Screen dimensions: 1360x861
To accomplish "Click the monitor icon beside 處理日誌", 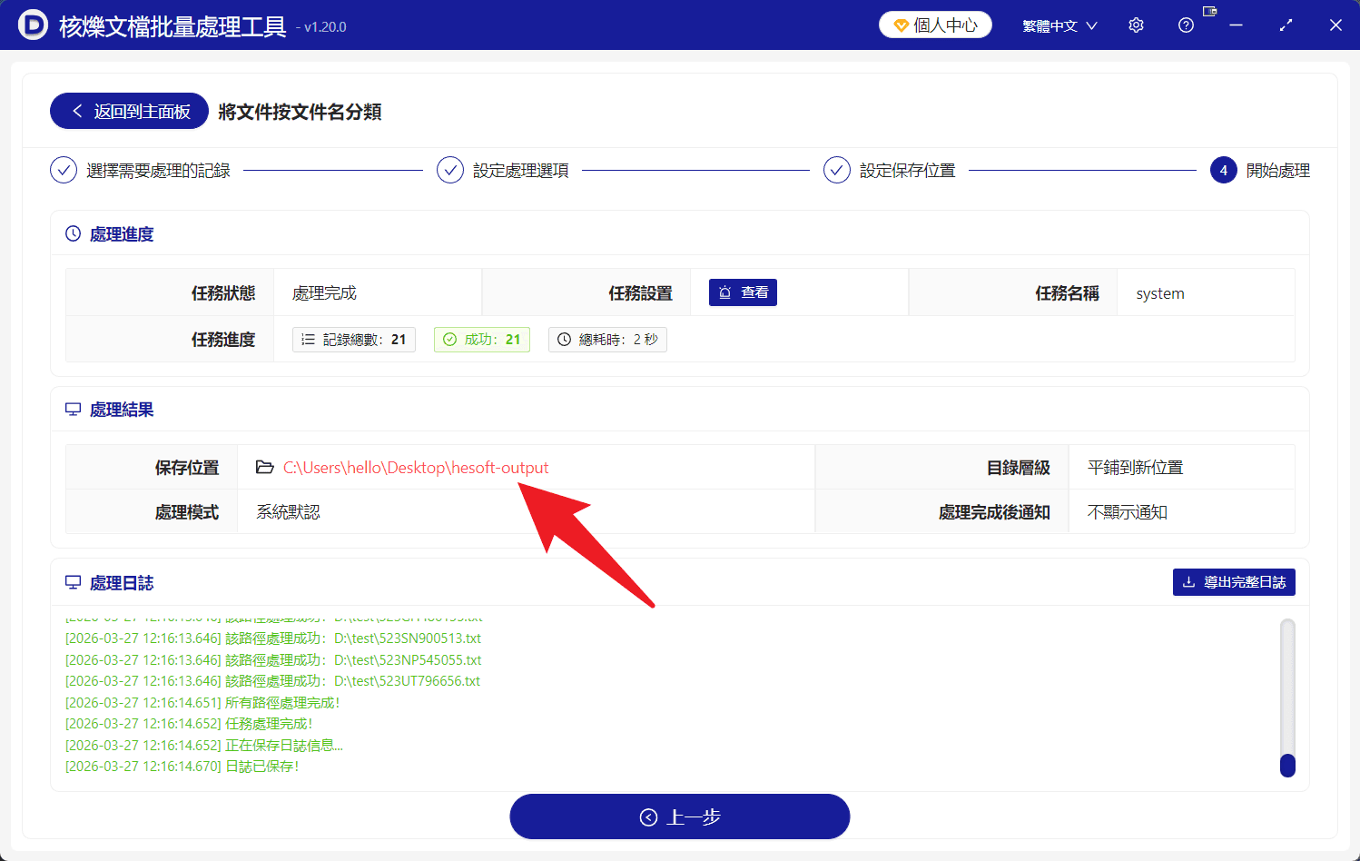I will tap(72, 582).
